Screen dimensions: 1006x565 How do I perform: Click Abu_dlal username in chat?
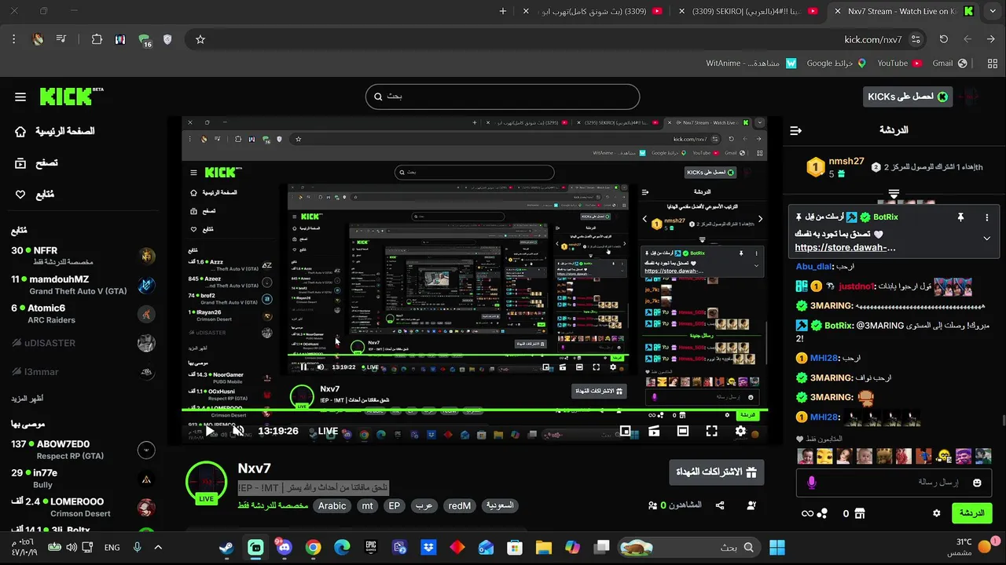(813, 267)
